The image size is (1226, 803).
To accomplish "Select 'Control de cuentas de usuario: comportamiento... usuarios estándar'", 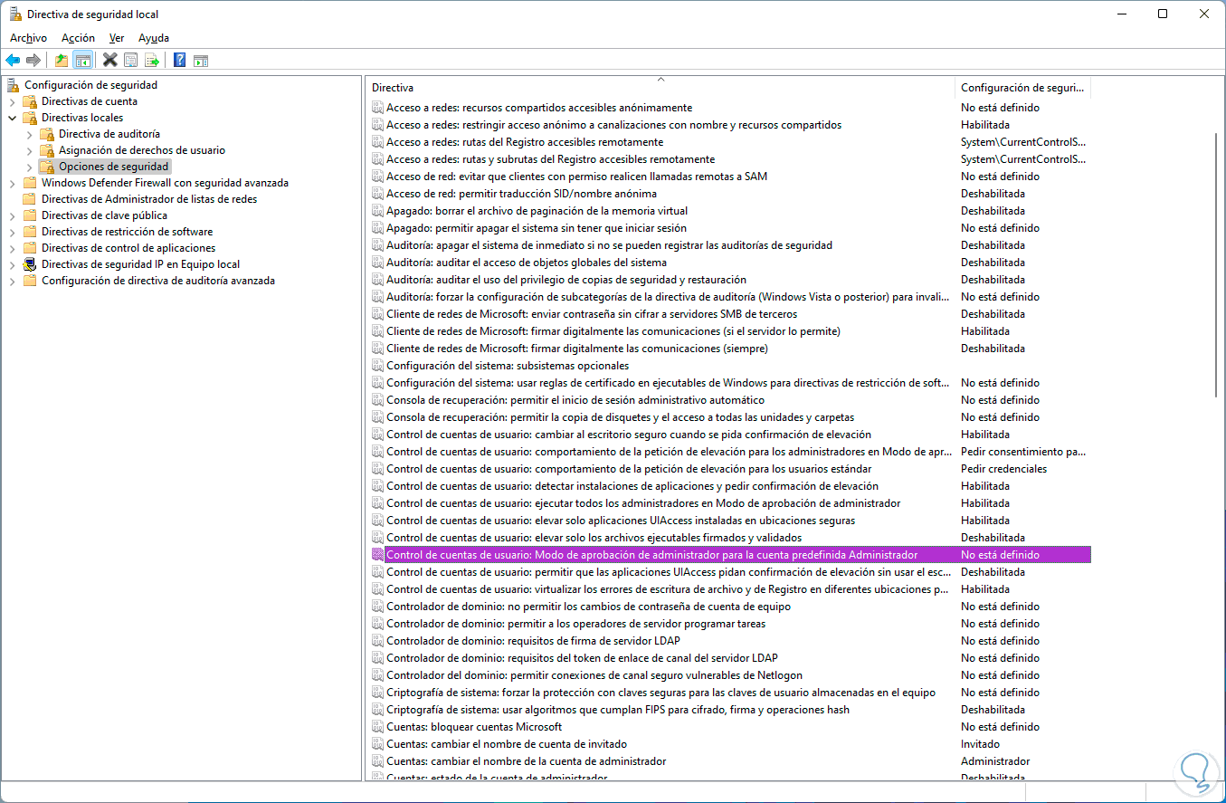I will pyautogui.click(x=628, y=469).
